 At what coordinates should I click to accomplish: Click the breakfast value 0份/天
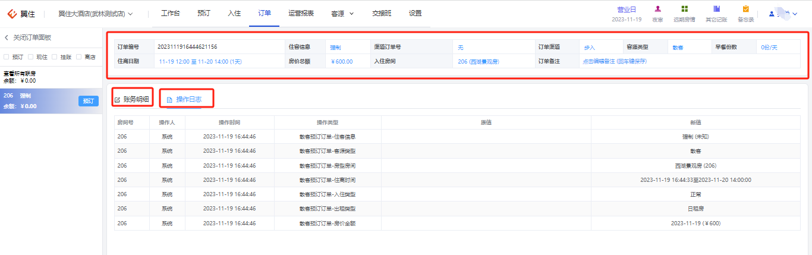tap(769, 47)
